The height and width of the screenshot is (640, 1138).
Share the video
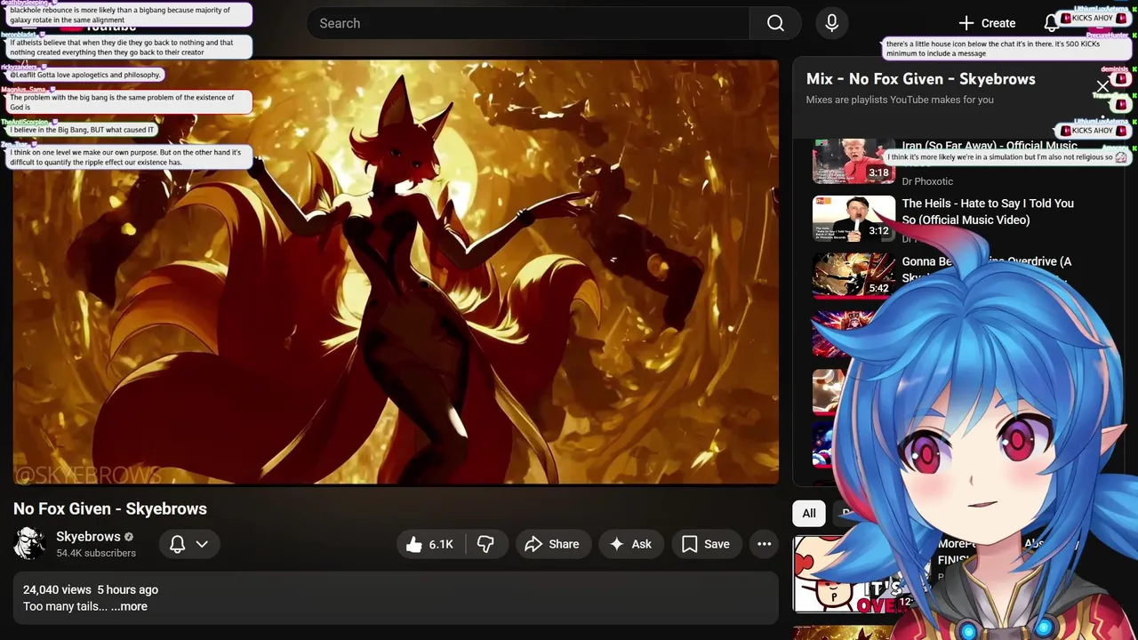point(552,544)
